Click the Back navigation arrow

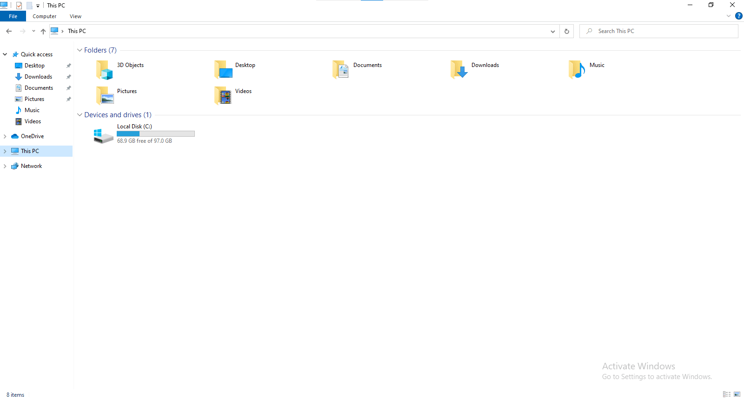pyautogui.click(x=9, y=31)
